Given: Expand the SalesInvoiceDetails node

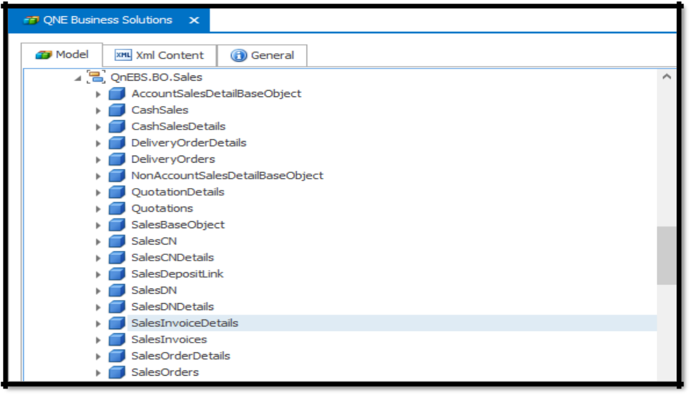Looking at the screenshot, I should pyautogui.click(x=98, y=323).
